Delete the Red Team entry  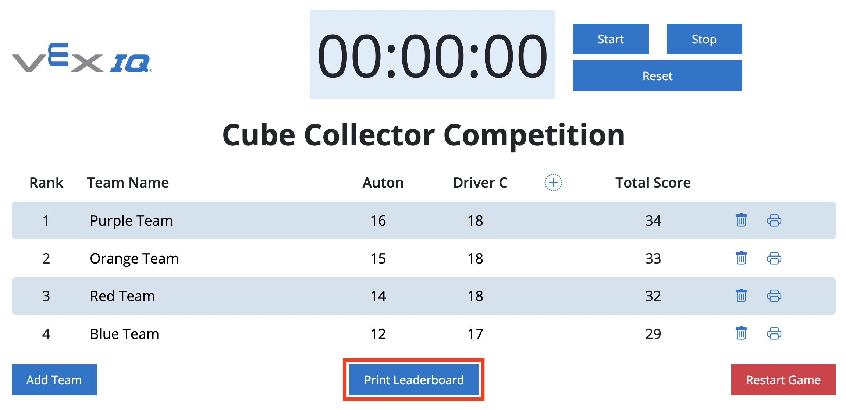coord(740,296)
